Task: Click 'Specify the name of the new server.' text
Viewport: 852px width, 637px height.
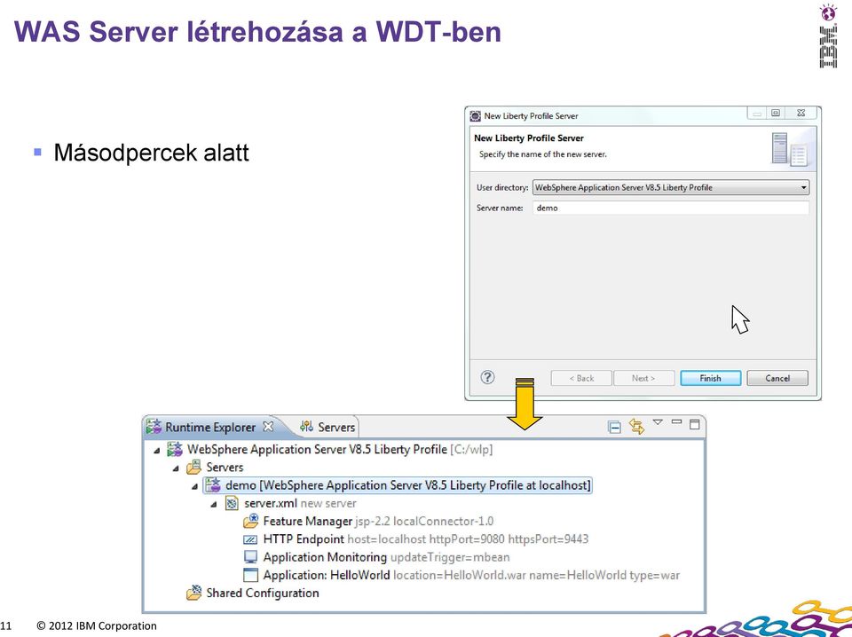Action: [x=543, y=154]
